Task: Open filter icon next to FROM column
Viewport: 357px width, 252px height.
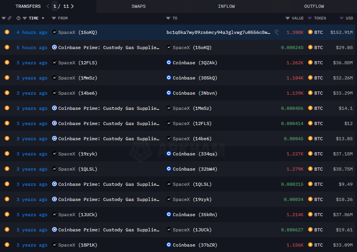Action: click(54, 18)
